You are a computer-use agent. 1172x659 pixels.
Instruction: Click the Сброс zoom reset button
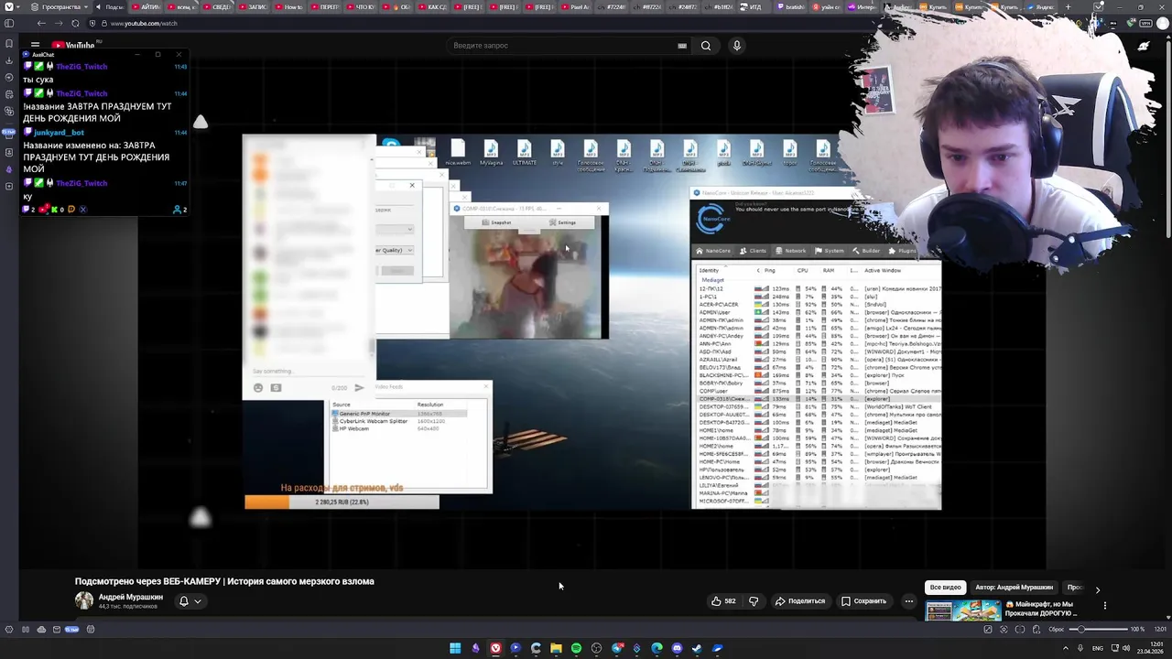[x=1056, y=630]
